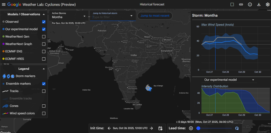Click the Max Wind Speed (knots) label

[217, 25]
